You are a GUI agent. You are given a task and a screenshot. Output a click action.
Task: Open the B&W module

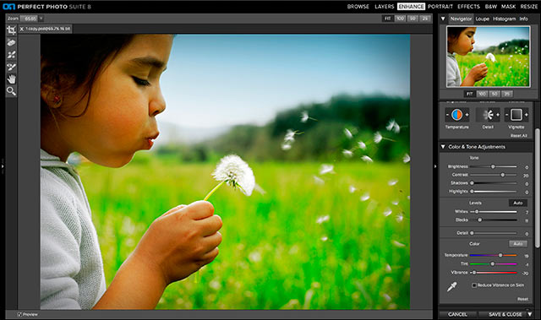coord(490,7)
